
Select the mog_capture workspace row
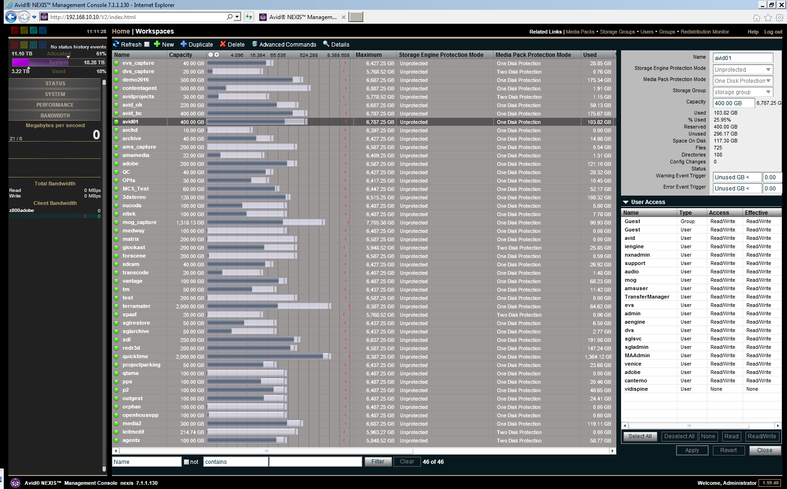(x=364, y=223)
